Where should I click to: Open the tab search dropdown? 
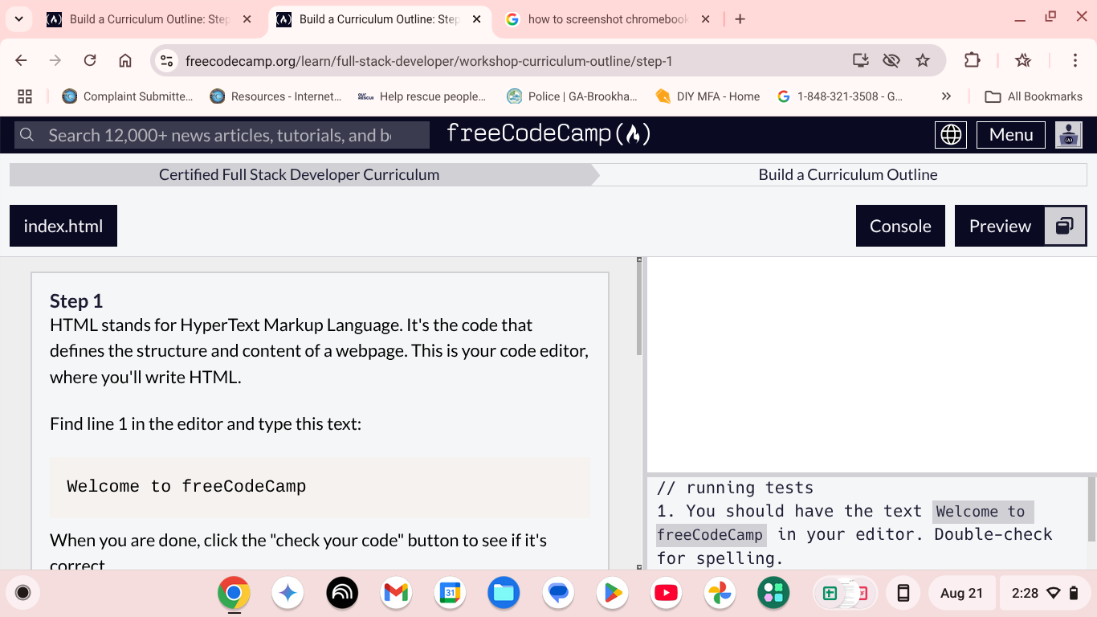pyautogui.click(x=18, y=18)
